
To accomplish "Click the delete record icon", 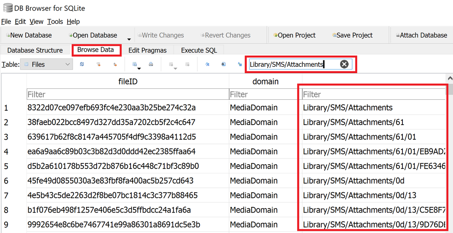I will click(x=187, y=65).
